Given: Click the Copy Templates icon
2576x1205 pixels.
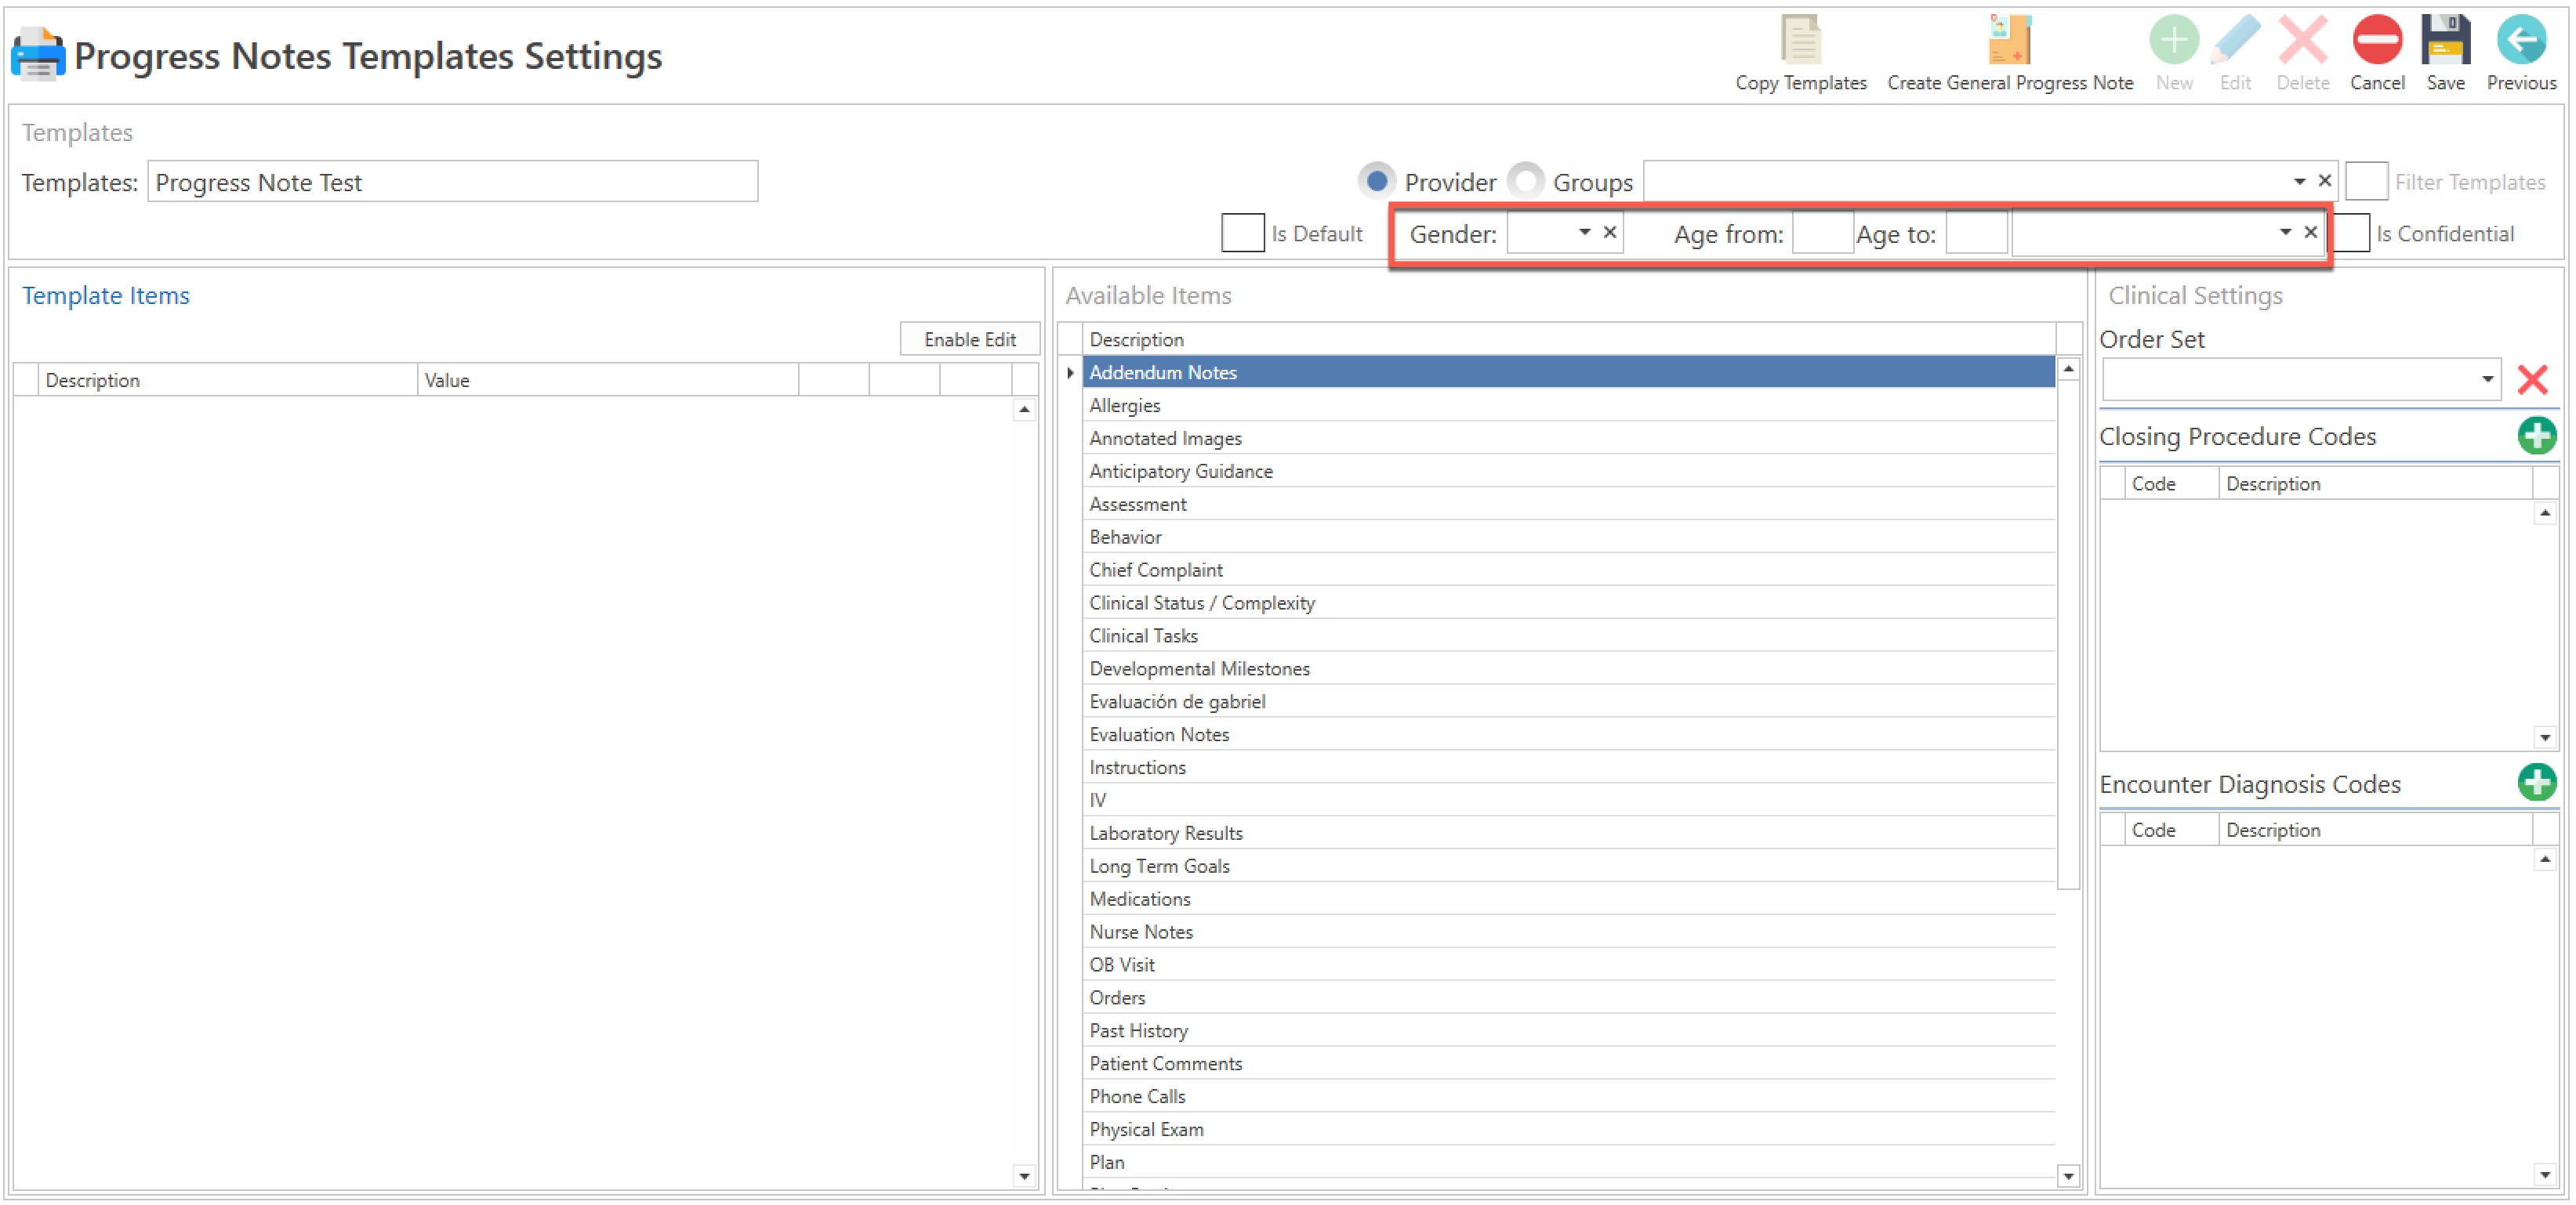Looking at the screenshot, I should click(x=1800, y=40).
